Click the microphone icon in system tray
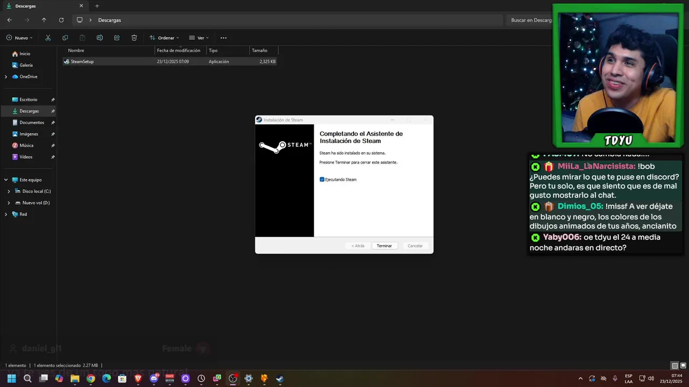689x387 pixels. coord(615,378)
